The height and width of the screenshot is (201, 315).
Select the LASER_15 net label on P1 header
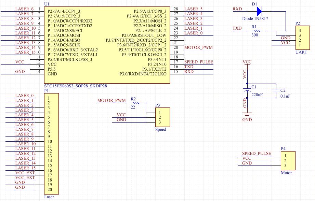pyautogui.click(x=25, y=168)
